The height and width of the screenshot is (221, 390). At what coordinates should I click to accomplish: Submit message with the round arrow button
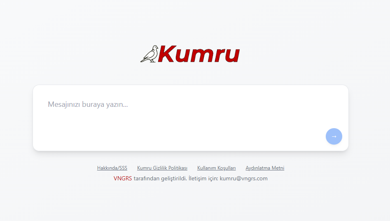pos(334,136)
